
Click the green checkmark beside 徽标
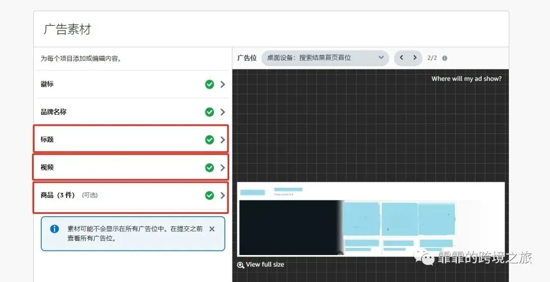coord(209,84)
